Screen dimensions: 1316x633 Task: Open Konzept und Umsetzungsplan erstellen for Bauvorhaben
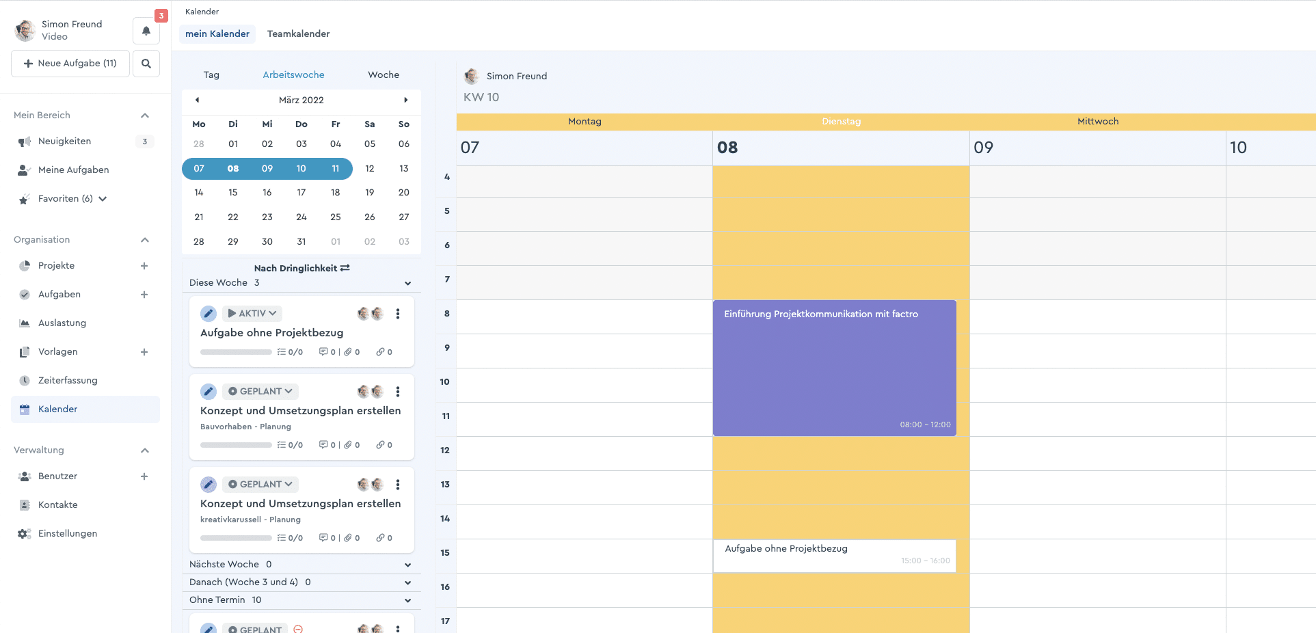click(x=301, y=411)
